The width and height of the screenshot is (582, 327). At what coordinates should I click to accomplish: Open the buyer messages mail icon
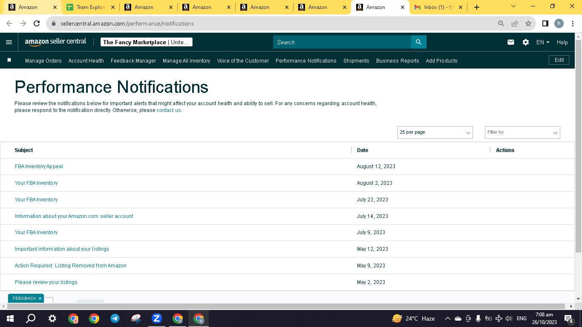click(x=511, y=42)
